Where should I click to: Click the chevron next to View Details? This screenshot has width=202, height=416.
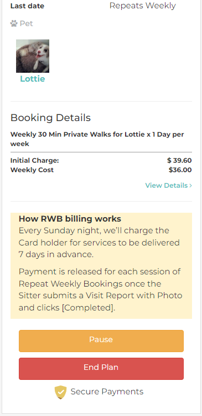(190, 186)
